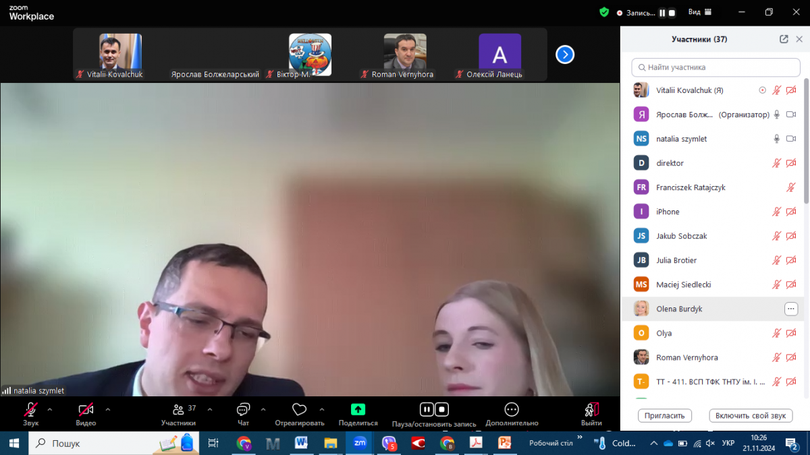This screenshot has width=810, height=455.
Task: Click the encryption shield icon
Action: point(604,12)
